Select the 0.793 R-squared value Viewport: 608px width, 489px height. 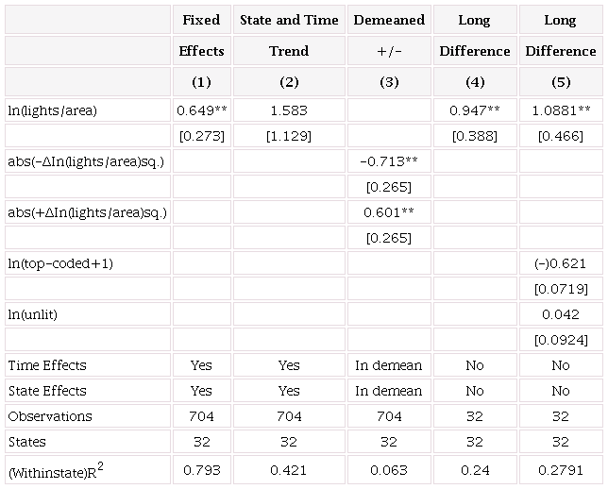(201, 470)
